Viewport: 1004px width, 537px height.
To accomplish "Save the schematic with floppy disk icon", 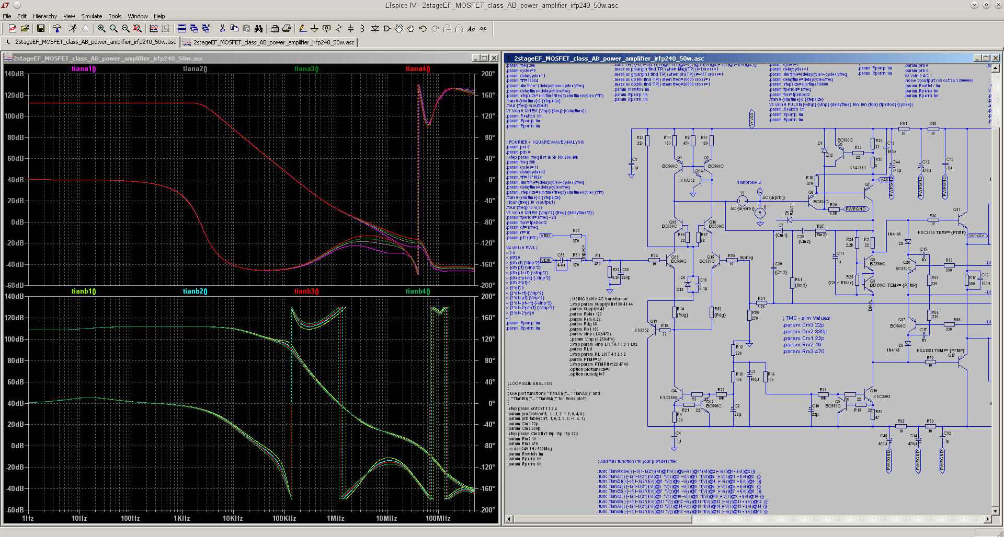I will (41, 29).
